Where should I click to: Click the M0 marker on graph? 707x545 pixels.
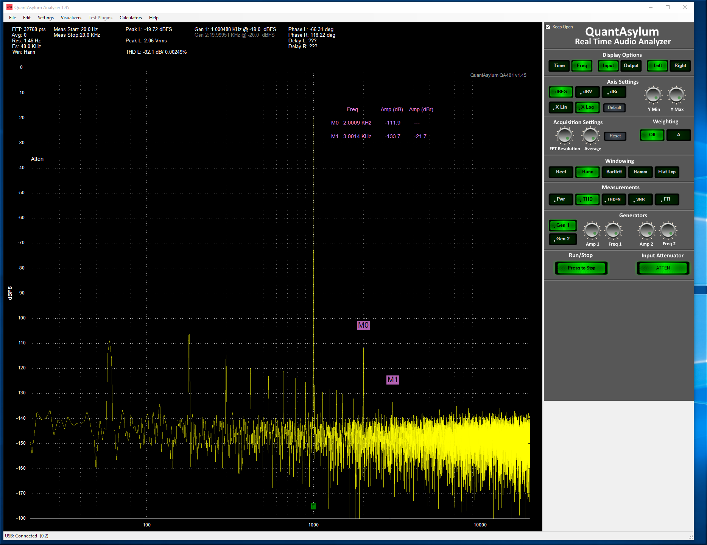pos(363,325)
